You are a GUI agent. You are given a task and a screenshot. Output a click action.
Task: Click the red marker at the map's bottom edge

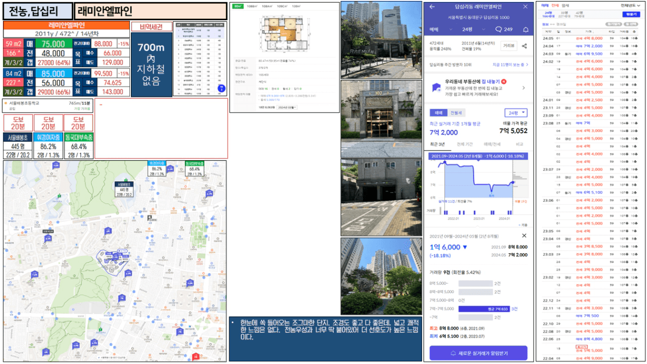(x=195, y=357)
